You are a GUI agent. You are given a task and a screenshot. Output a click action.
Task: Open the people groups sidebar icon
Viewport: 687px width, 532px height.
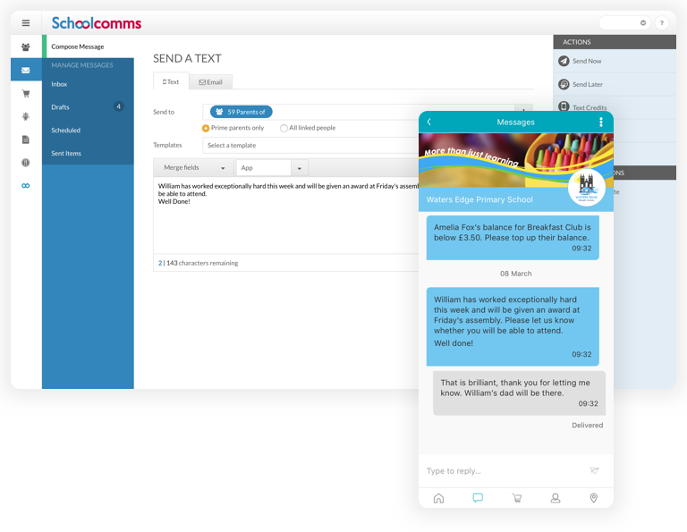click(x=26, y=46)
